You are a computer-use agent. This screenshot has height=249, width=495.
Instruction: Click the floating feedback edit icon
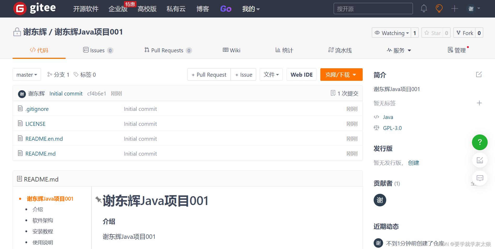click(480, 160)
